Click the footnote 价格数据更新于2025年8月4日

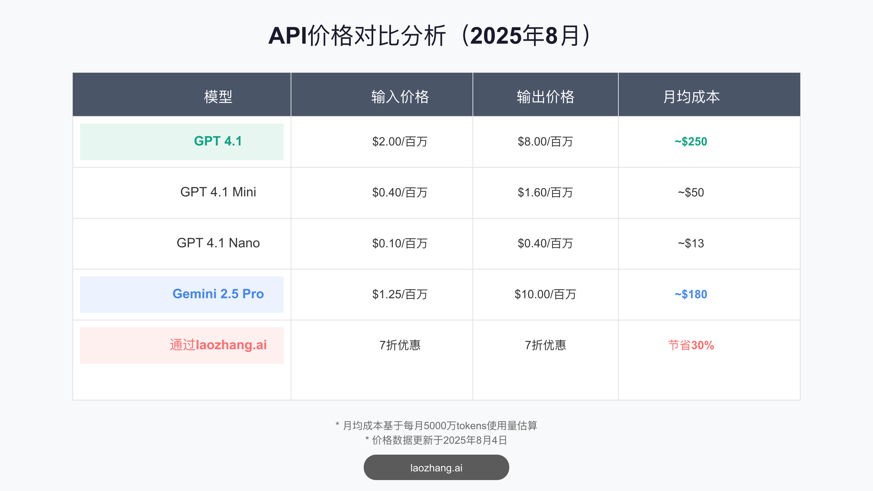pyautogui.click(x=436, y=440)
